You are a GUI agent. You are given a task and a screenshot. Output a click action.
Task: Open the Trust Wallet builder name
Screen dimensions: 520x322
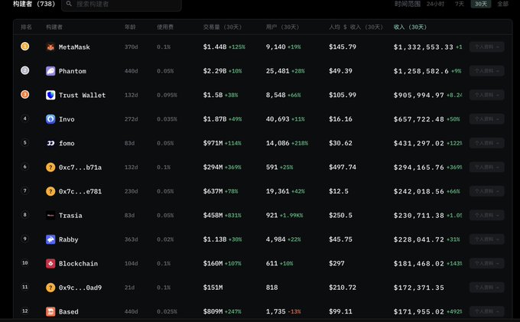pyautogui.click(x=82, y=95)
